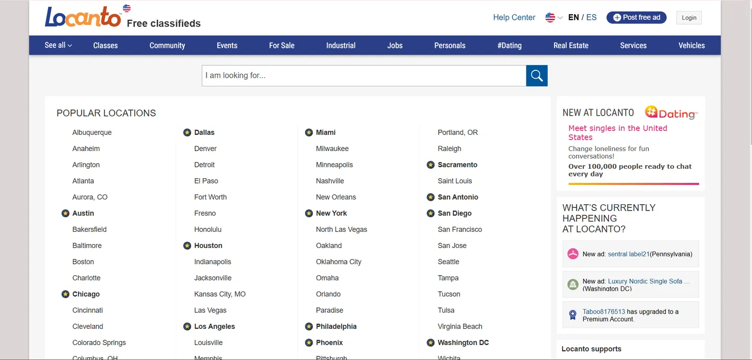Select the Portland, OR location

(457, 132)
